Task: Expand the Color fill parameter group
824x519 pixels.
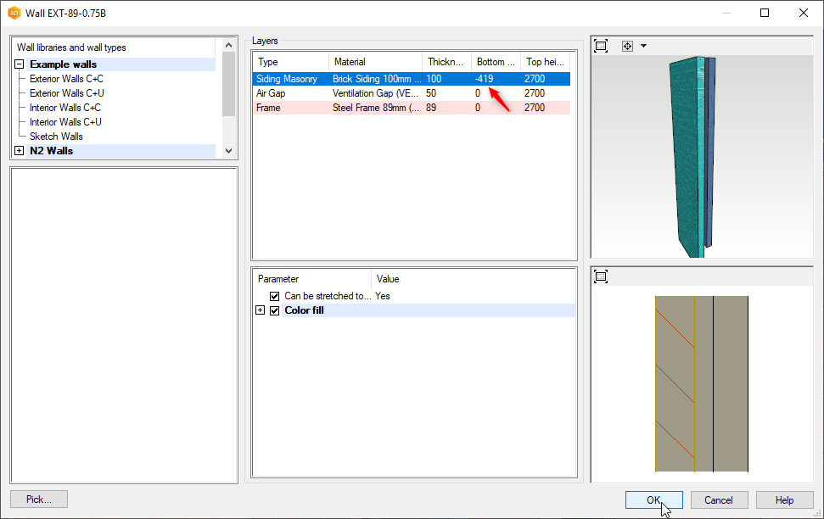Action: tap(261, 310)
